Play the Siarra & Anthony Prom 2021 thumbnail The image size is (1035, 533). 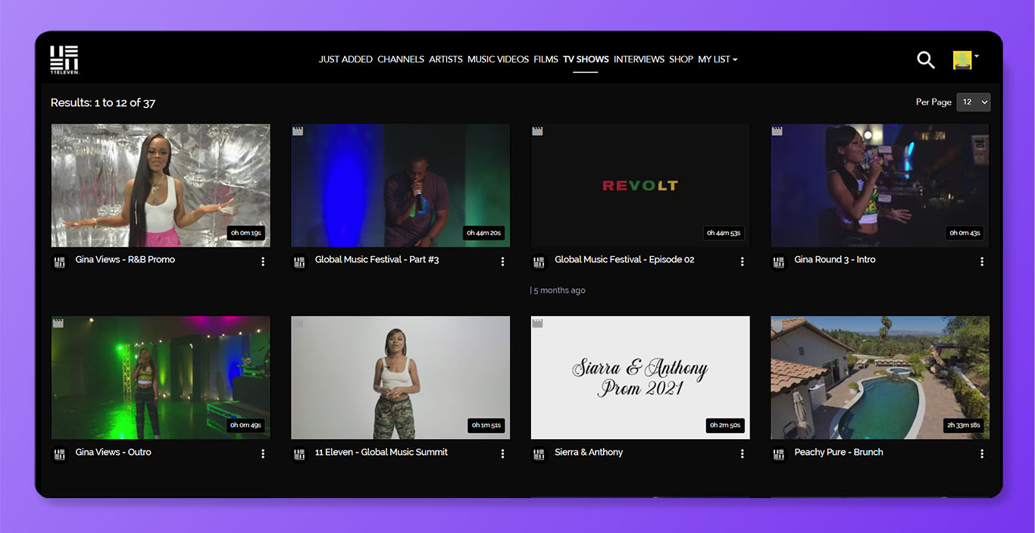point(640,378)
